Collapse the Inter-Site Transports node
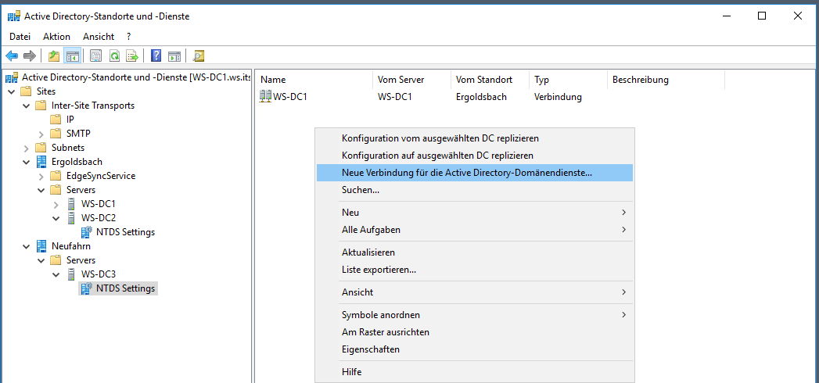Screen dimensions: 819x383 (26, 106)
